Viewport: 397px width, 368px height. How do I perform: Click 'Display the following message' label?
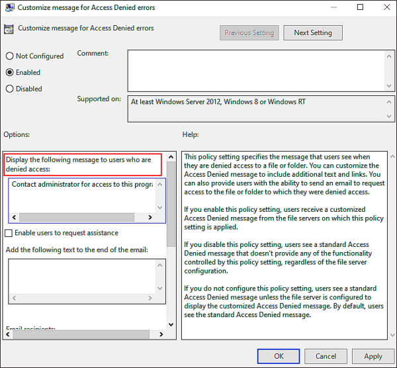[79, 164]
